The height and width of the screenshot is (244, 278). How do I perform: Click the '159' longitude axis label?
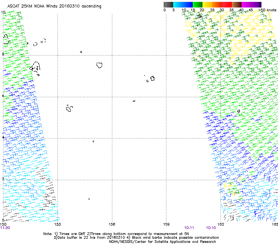point(166,224)
